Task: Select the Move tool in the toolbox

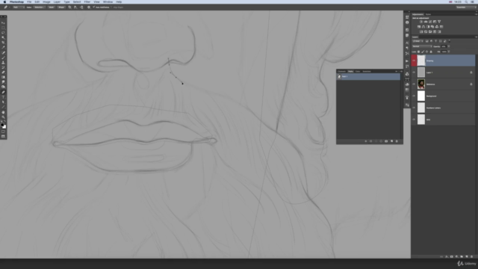Action: click(x=3, y=23)
